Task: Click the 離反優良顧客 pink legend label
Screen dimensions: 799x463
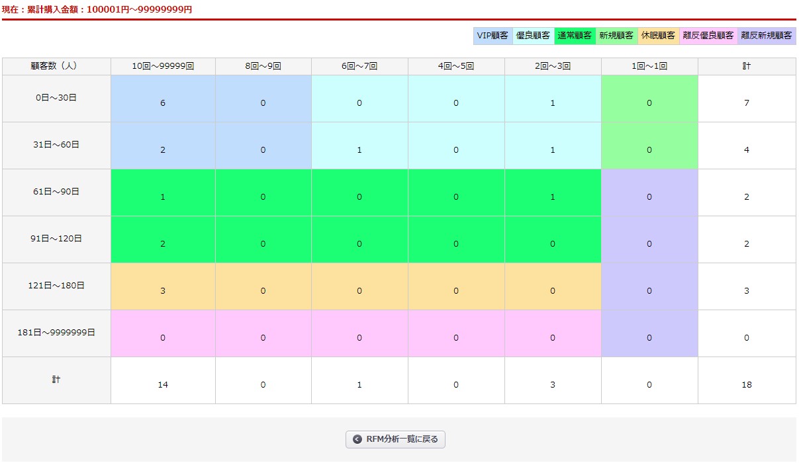Action: [708, 36]
